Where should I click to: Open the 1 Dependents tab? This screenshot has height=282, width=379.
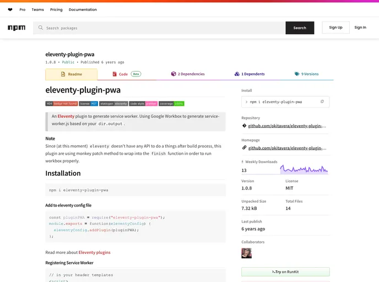[x=250, y=74]
